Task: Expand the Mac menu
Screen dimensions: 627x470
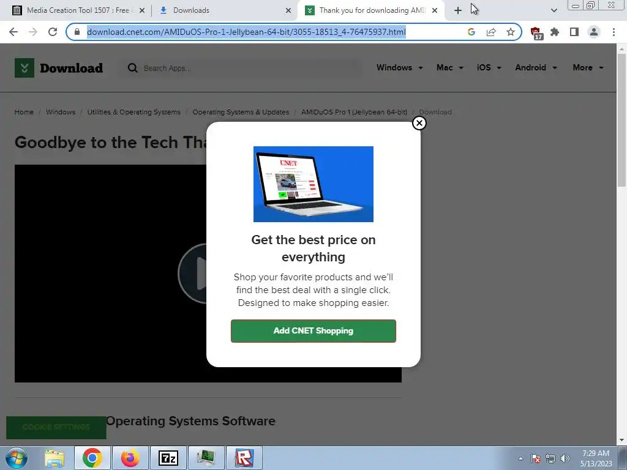Action: click(x=450, y=67)
